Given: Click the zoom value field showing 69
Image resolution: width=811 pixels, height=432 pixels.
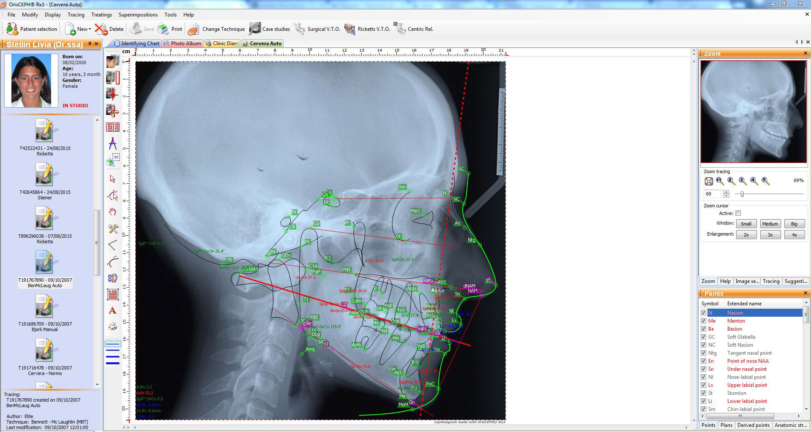Looking at the screenshot, I should pos(713,194).
